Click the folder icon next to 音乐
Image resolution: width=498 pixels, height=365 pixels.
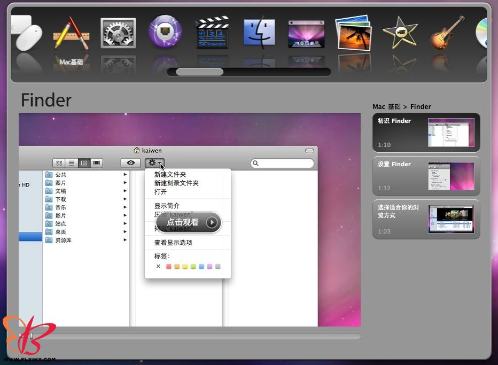[x=49, y=207]
